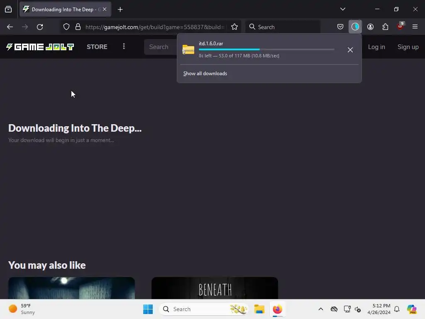This screenshot has width=425, height=319.
Task: Click the itd.1.6.0.rar archive file icon
Action: pyautogui.click(x=188, y=50)
